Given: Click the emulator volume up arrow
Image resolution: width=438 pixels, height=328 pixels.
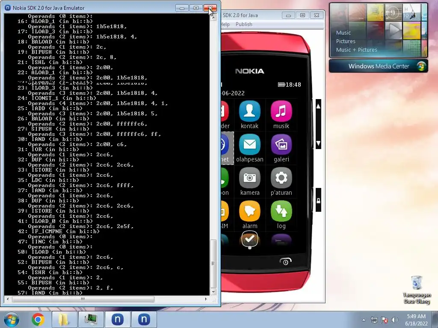Looking at the screenshot, I should click(318, 106).
